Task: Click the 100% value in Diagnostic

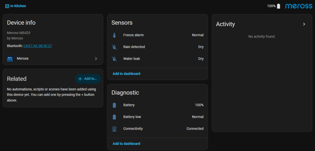Action: 199,105
